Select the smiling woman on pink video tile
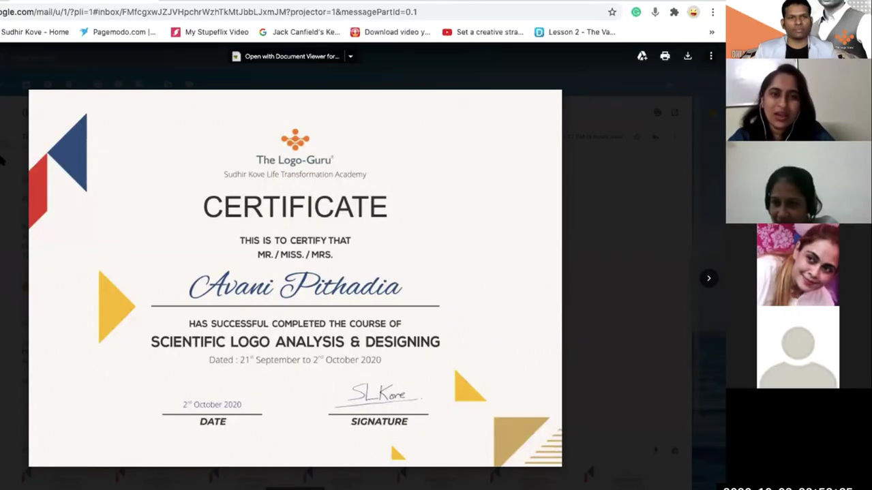872x490 pixels. tap(798, 264)
